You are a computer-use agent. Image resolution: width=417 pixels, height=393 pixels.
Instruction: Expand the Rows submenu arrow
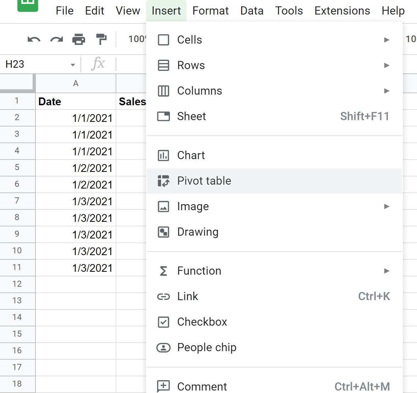(387, 65)
